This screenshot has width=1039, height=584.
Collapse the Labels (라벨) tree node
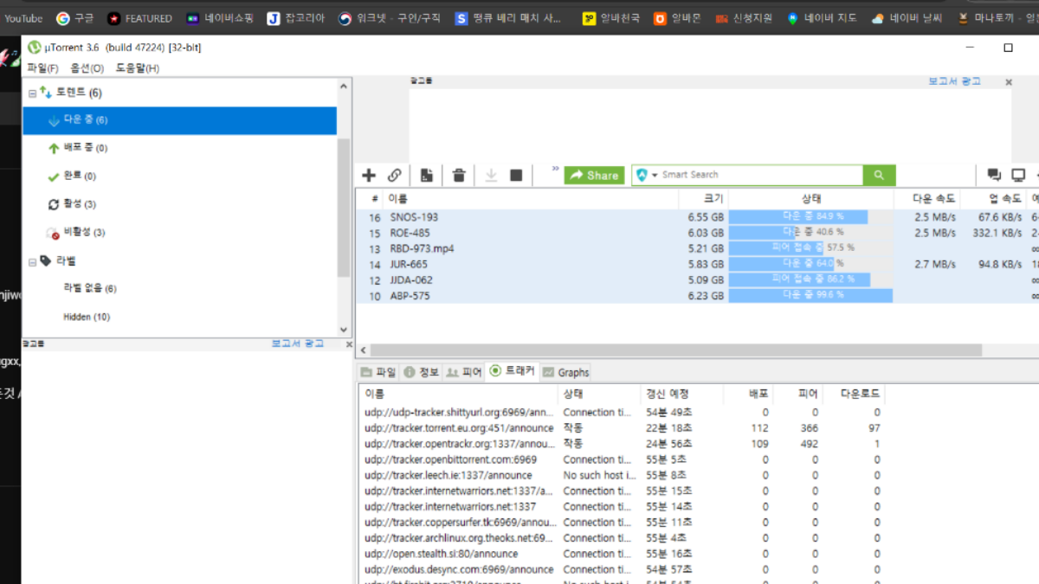33,261
